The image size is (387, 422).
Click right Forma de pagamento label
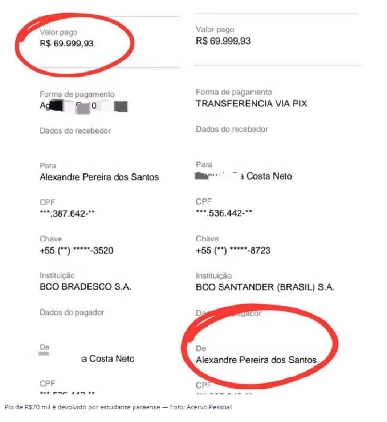pos(234,92)
